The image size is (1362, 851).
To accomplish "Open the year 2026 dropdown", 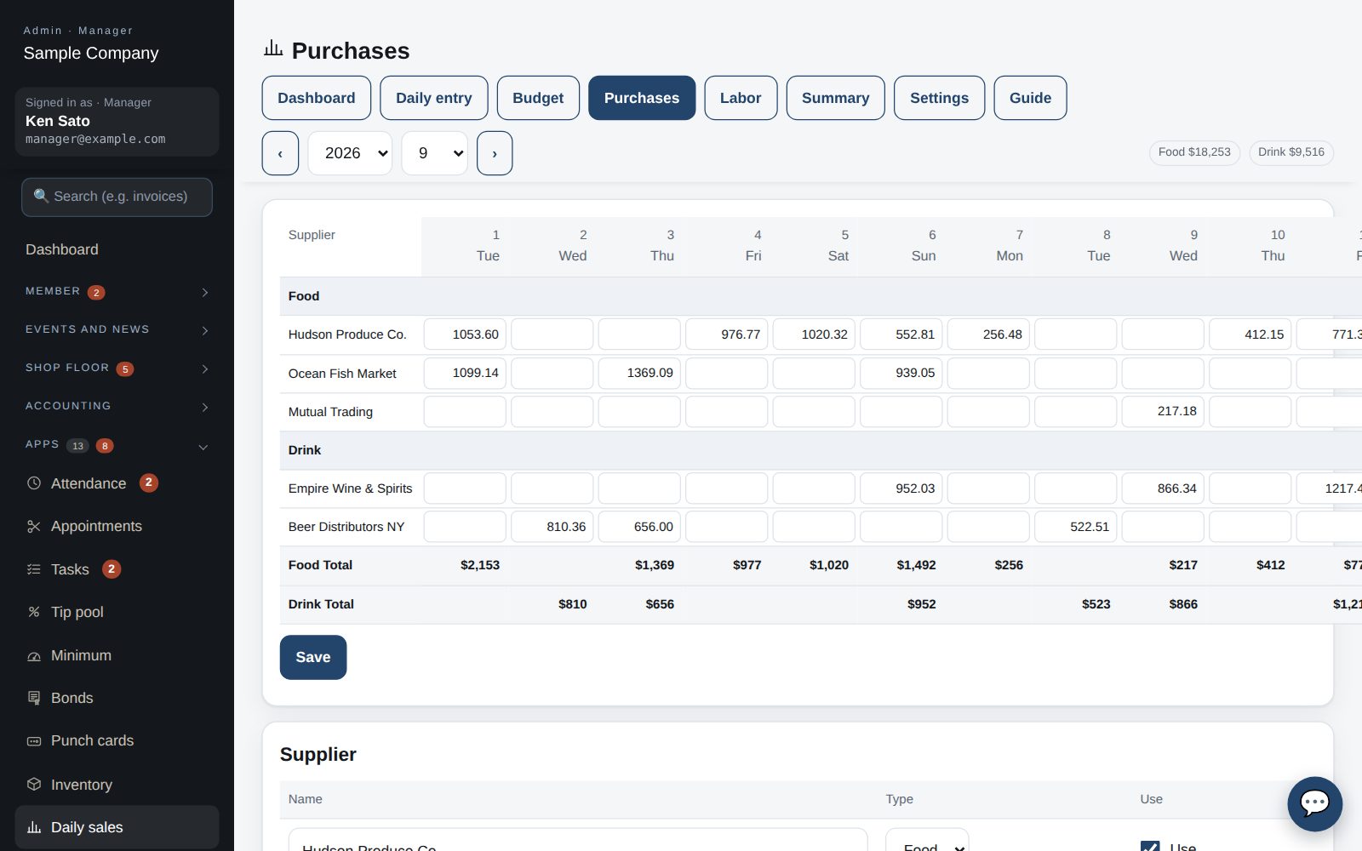I will click(x=350, y=153).
